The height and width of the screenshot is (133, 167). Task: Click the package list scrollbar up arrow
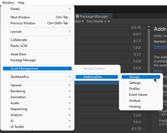click(x=149, y=26)
